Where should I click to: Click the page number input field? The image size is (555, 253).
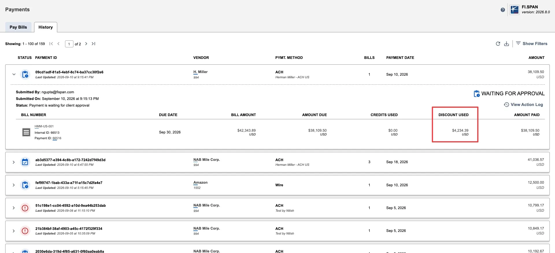(x=69, y=44)
